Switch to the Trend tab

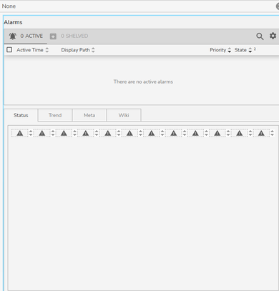(55, 115)
